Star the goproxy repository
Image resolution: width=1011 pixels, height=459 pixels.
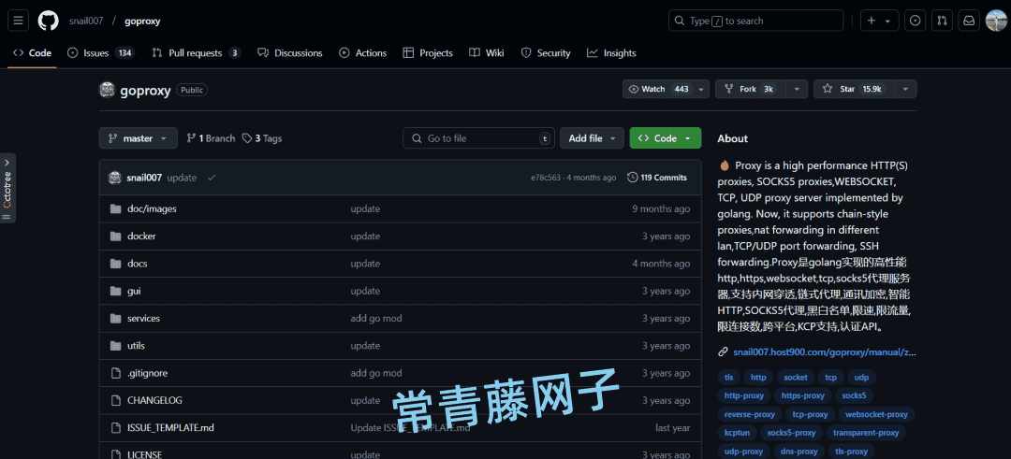click(852, 89)
